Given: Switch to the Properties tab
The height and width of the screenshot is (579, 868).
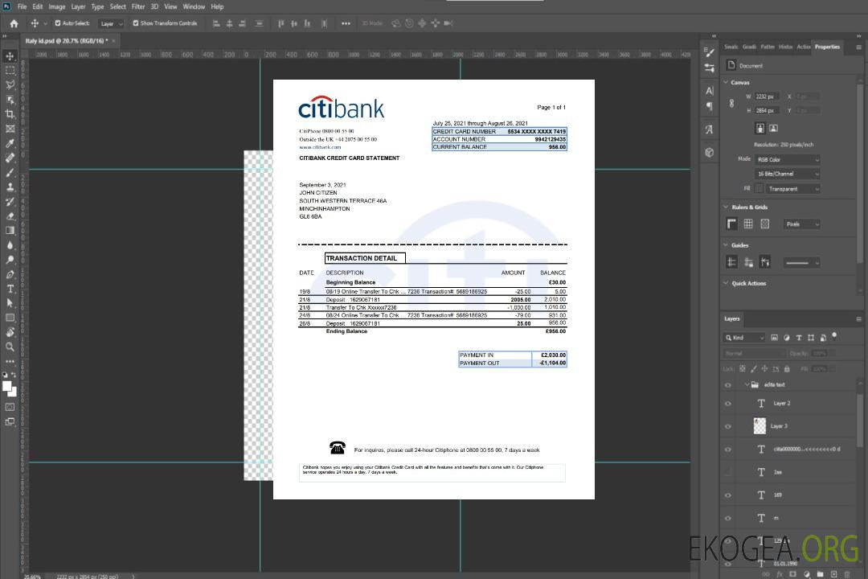Looking at the screenshot, I should tap(827, 47).
